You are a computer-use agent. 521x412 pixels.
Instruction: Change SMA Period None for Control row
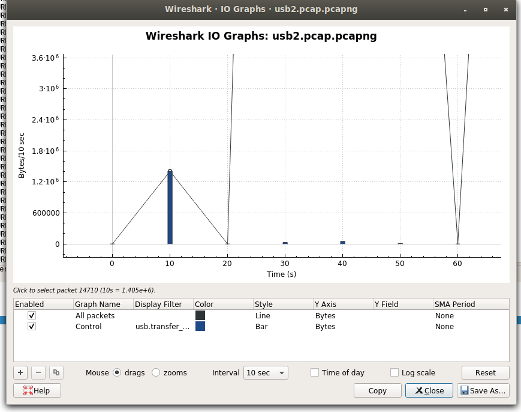pos(444,327)
